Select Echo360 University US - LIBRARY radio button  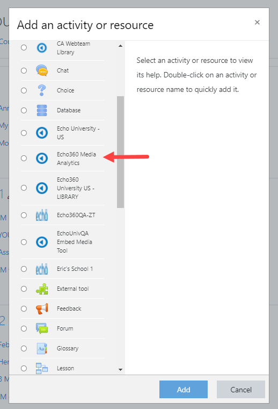coord(24,188)
